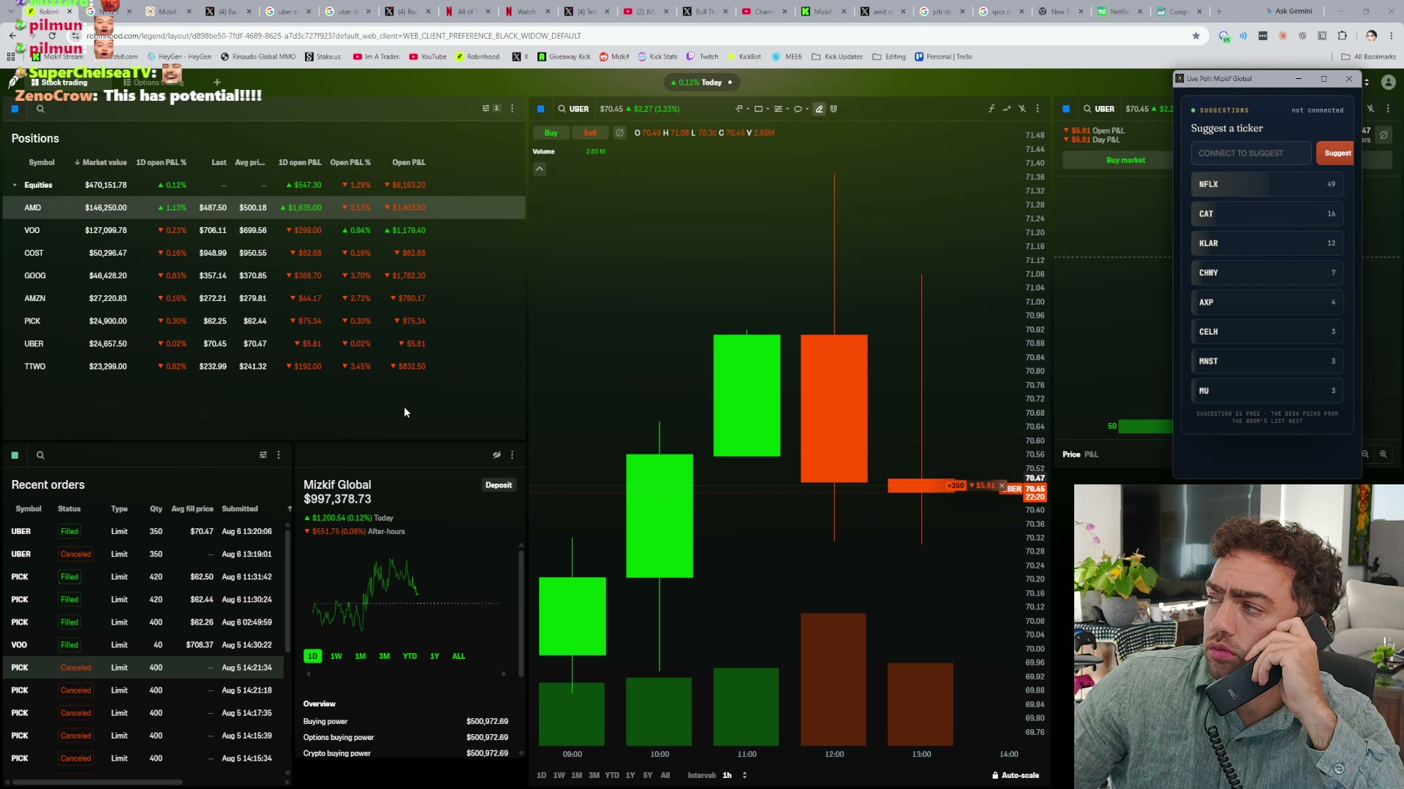Image resolution: width=1404 pixels, height=789 pixels.
Task: Open the YouTube bookmark
Action: [428, 56]
